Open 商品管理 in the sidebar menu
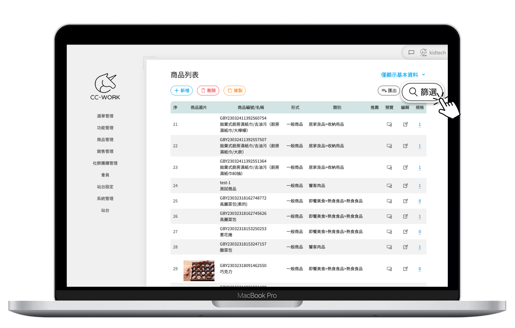 pyautogui.click(x=105, y=140)
